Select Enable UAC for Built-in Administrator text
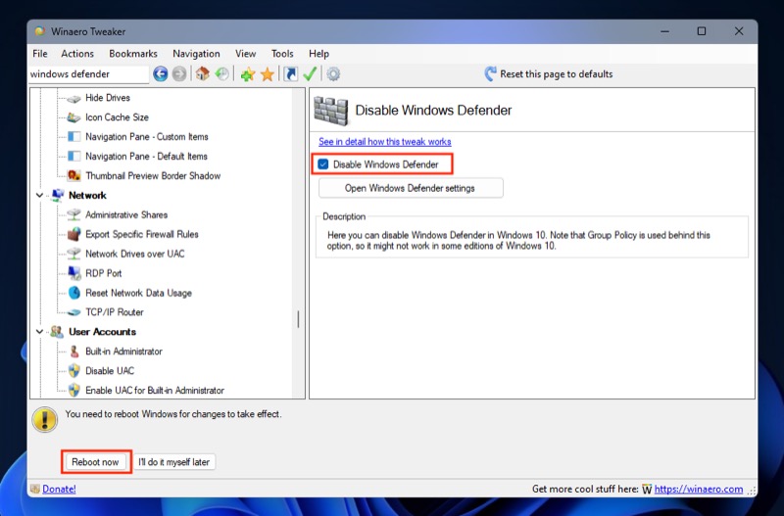 click(155, 391)
